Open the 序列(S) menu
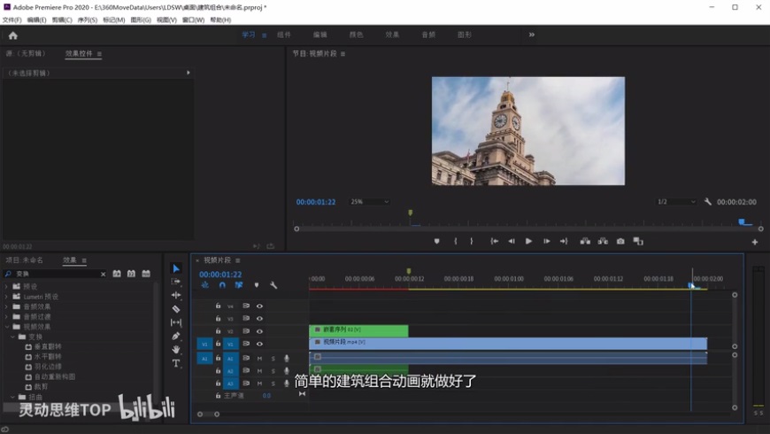This screenshot has width=770, height=434. click(x=88, y=19)
